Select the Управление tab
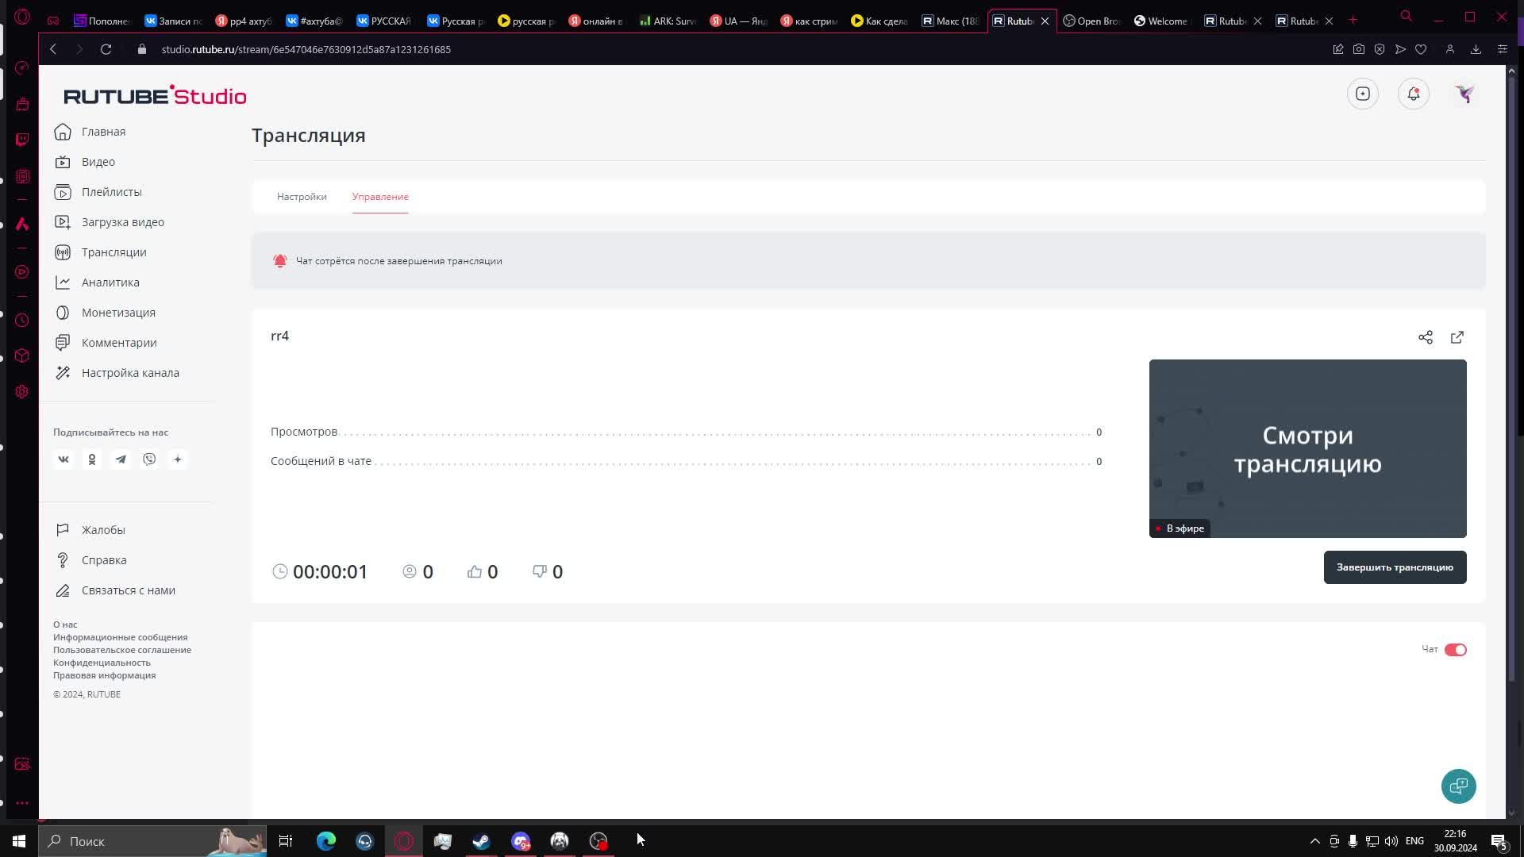Viewport: 1524px width, 857px height. (x=380, y=196)
